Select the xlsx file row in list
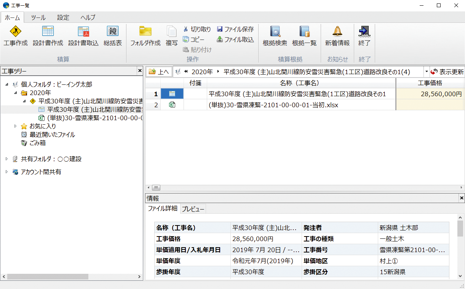465x289 pixels. click(x=273, y=105)
